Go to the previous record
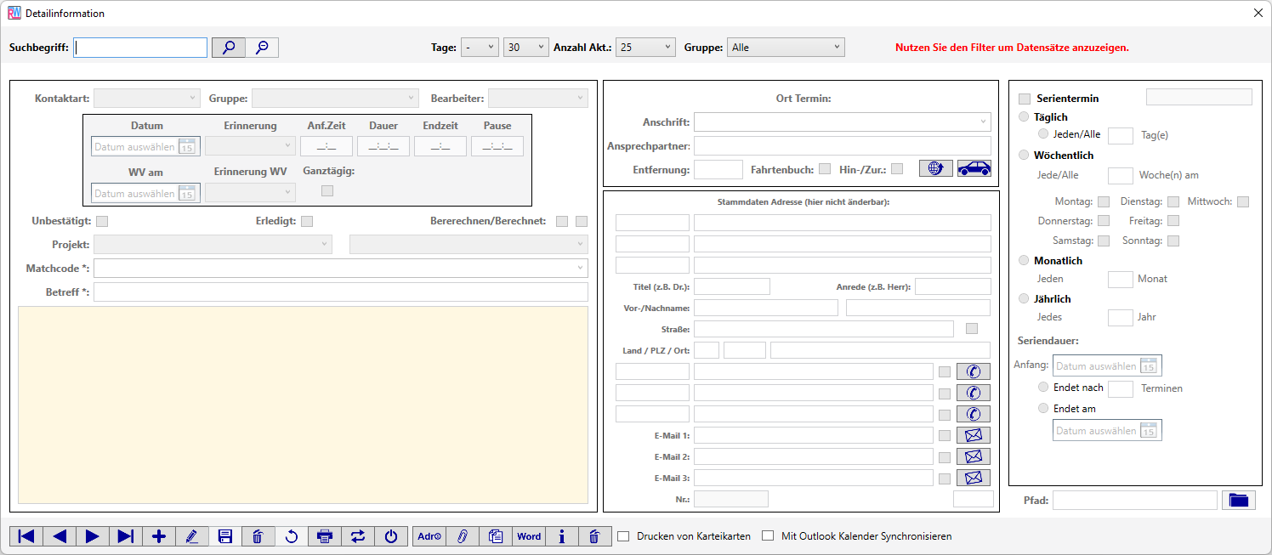 60,536
